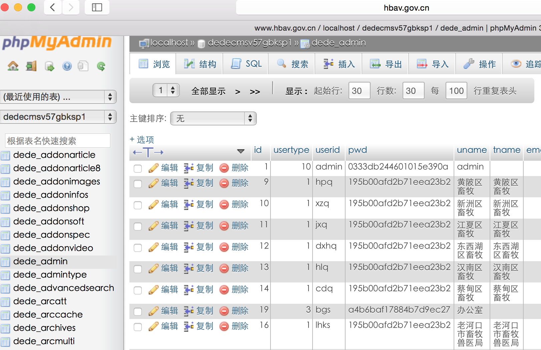Check the box for lhks row
541x350 pixels.
[138, 327]
